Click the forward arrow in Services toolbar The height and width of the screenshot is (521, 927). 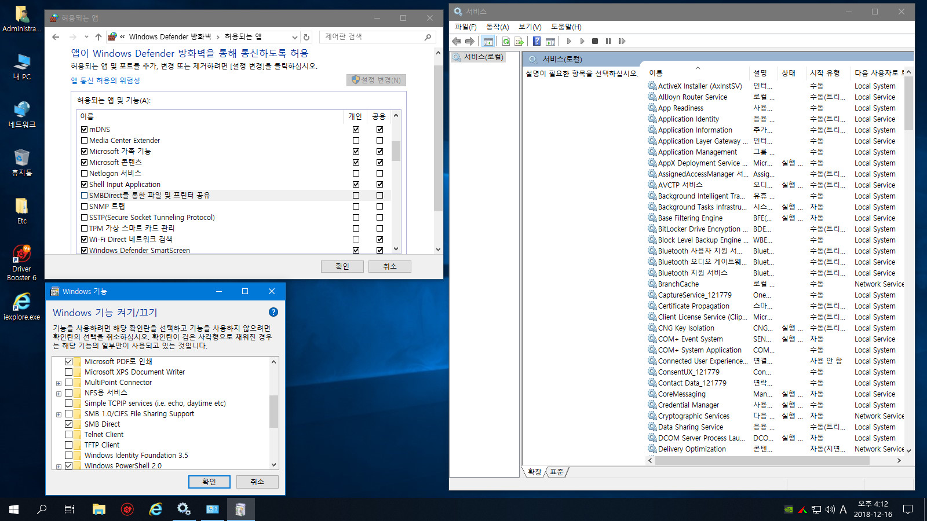click(x=470, y=41)
